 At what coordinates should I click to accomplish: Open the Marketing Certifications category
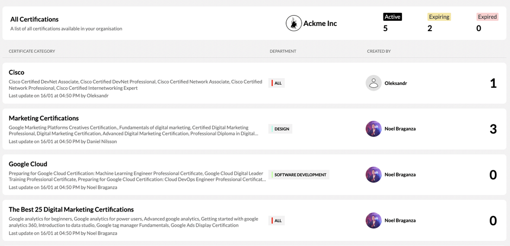pos(43,118)
